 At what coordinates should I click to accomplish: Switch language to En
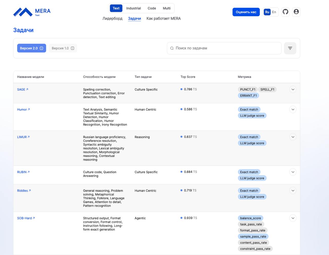pos(274,12)
